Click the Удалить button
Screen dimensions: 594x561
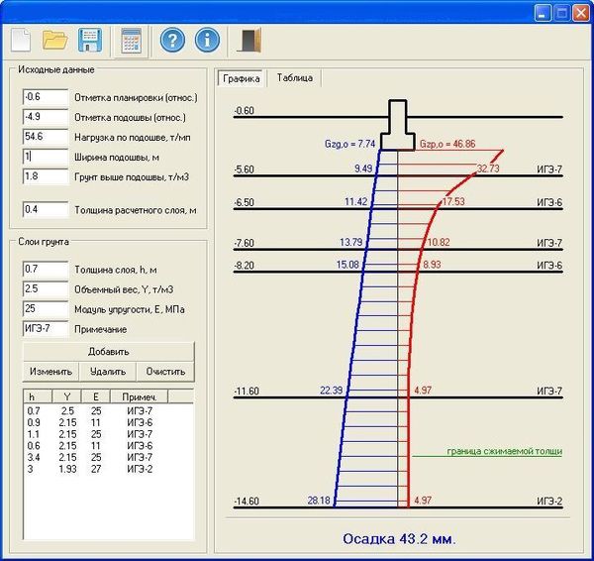(108, 372)
